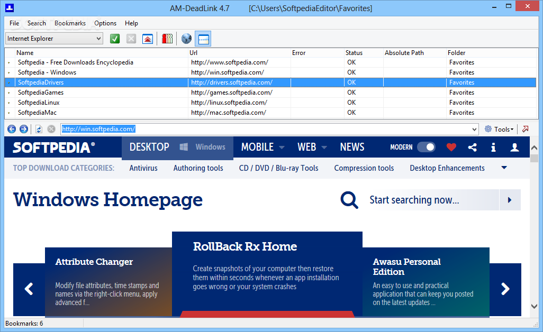Select the SoftpediaGames bookmark row

tap(270, 93)
